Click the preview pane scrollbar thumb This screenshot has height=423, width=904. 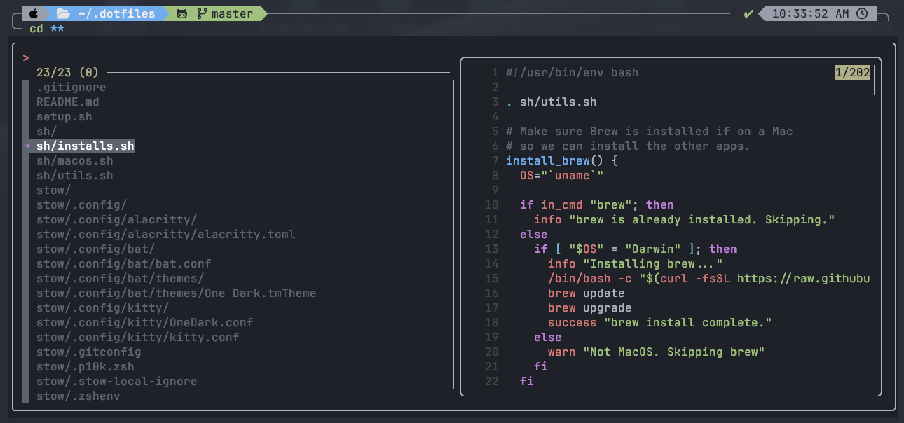point(875,79)
